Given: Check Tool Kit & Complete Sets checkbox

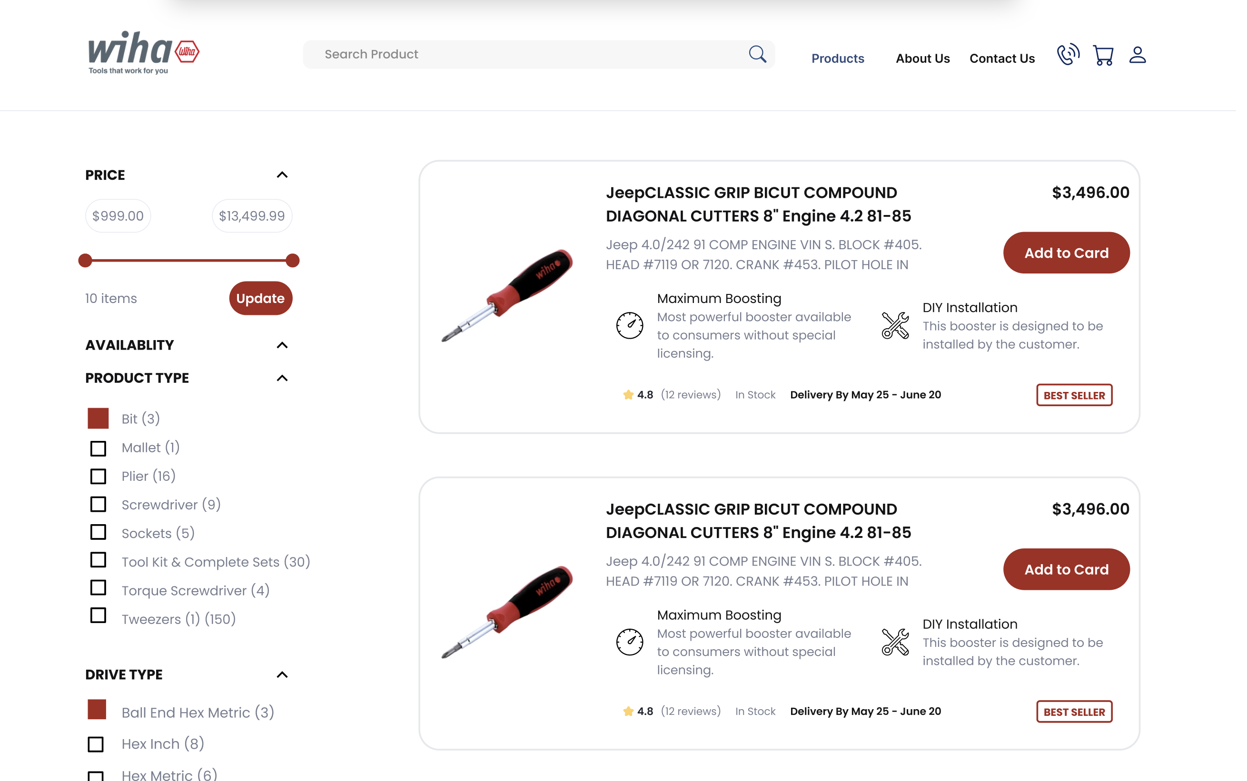Looking at the screenshot, I should click(x=98, y=559).
